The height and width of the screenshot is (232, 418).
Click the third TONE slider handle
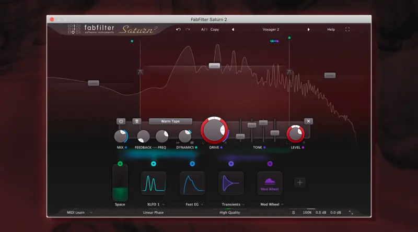click(263, 123)
